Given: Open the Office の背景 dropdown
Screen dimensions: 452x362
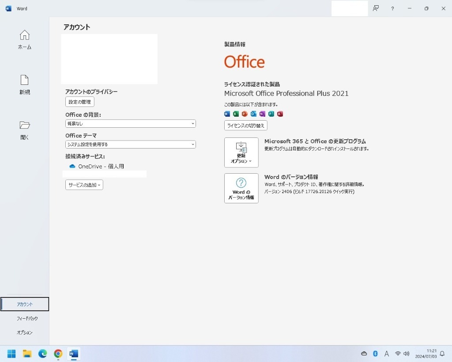Looking at the screenshot, I should tap(130, 124).
